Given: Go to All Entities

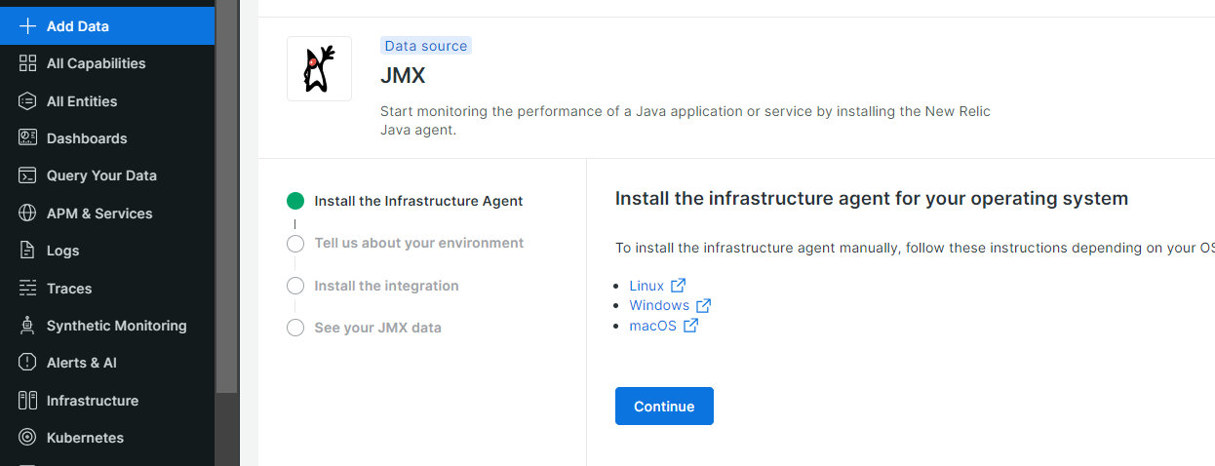Looking at the screenshot, I should pos(107,101).
